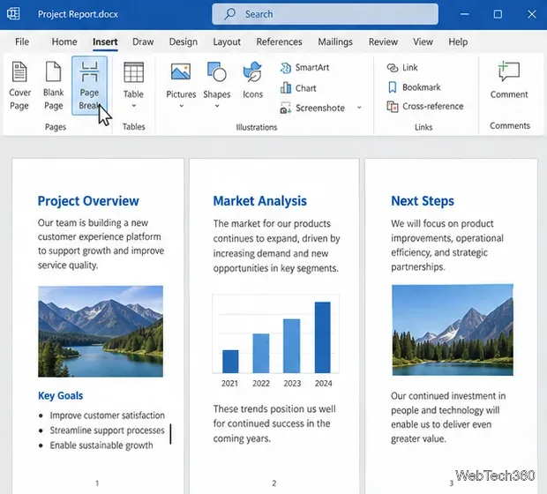Screen dimensions: 547x494
Task: Choose the Screenshot tool
Action: point(312,109)
